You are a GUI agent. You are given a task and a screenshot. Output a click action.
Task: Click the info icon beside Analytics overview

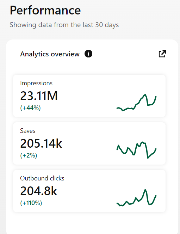[88, 54]
